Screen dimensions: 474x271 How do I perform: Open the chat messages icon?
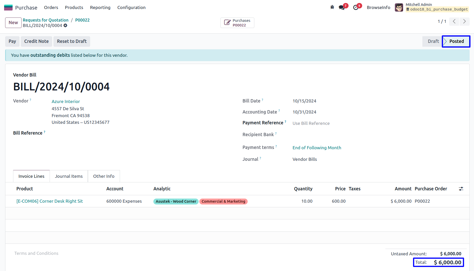342,7
